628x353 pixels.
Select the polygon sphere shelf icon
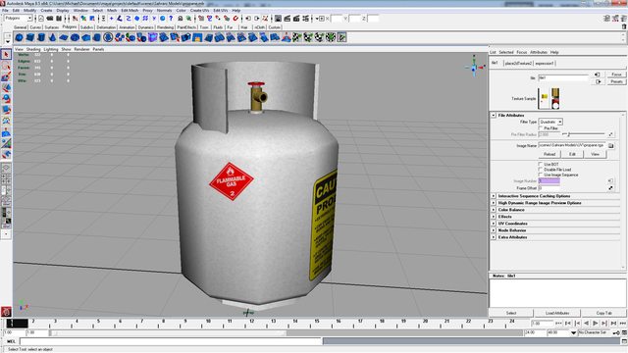pyautogui.click(x=19, y=37)
